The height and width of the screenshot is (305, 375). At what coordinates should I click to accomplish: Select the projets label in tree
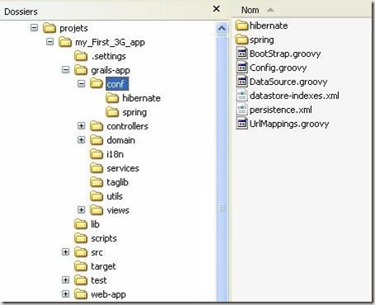tap(74, 28)
